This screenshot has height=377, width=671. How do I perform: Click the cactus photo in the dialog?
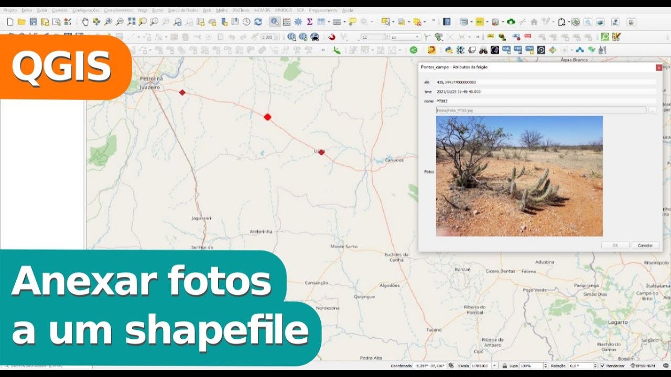pos(520,176)
